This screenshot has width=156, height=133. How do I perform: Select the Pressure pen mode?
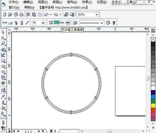[x=27, y=23]
